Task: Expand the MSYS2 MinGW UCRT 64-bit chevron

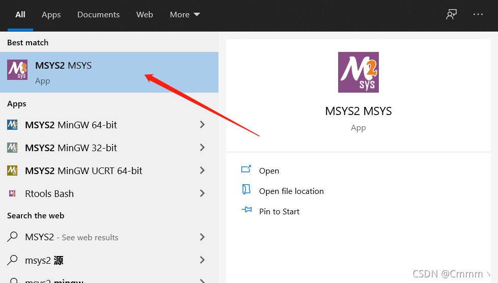Action: 202,170
